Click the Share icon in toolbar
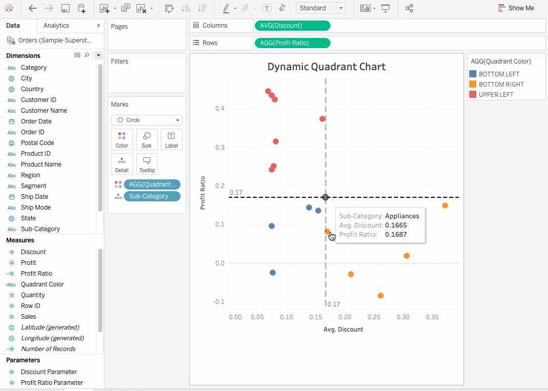548x391 pixels. click(409, 8)
